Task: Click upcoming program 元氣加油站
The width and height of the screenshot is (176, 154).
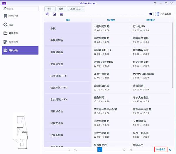Action: (x=139, y=121)
